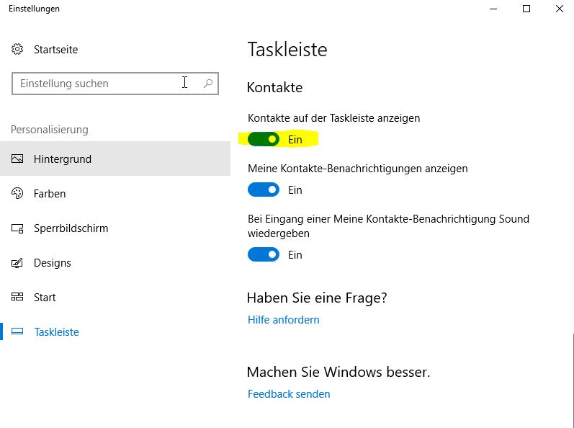Image resolution: width=574 pixels, height=428 pixels.
Task: Open the Start personalization page
Action: click(115, 298)
